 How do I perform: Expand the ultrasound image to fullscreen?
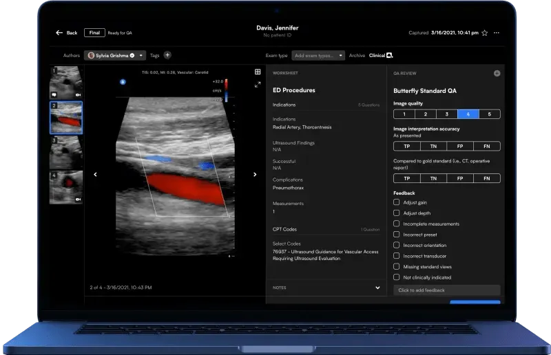click(x=258, y=85)
